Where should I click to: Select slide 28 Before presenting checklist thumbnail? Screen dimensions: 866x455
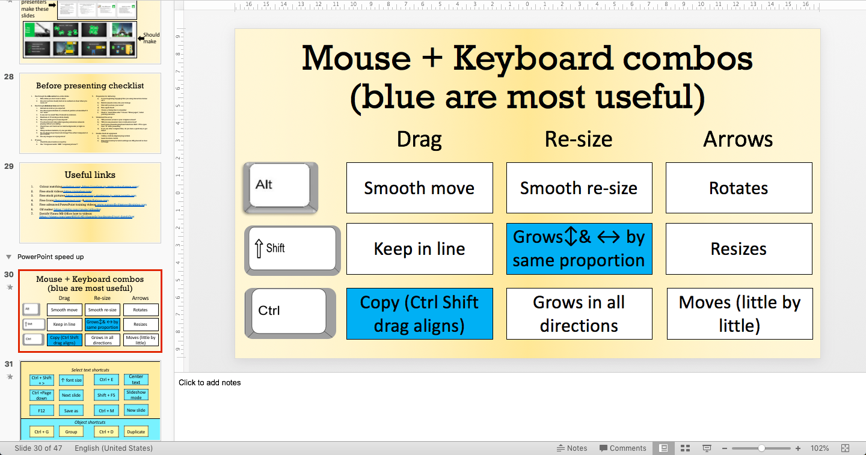[x=90, y=114]
